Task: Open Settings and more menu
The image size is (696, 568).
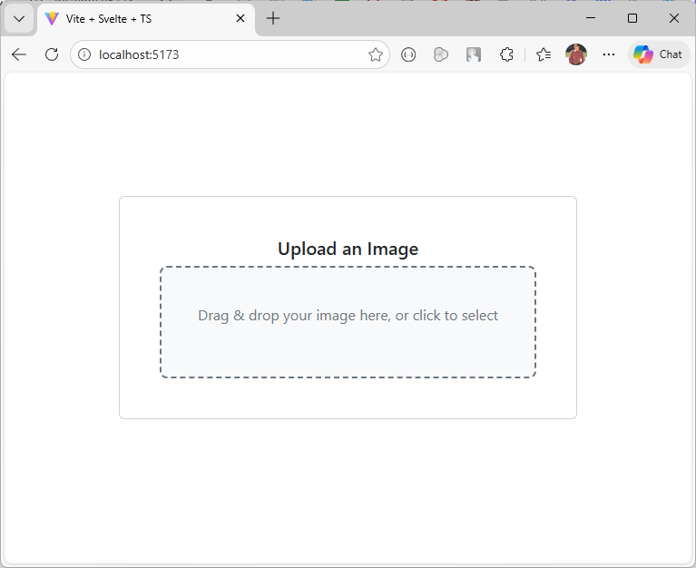Action: pos(609,54)
